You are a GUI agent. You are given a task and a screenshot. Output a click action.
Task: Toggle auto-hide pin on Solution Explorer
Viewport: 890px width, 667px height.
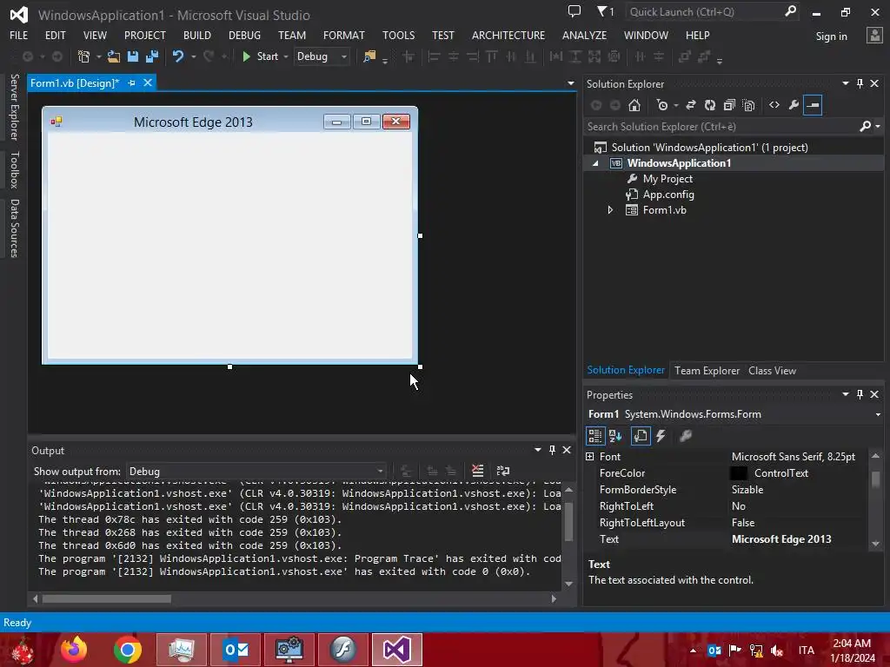pyautogui.click(x=860, y=83)
